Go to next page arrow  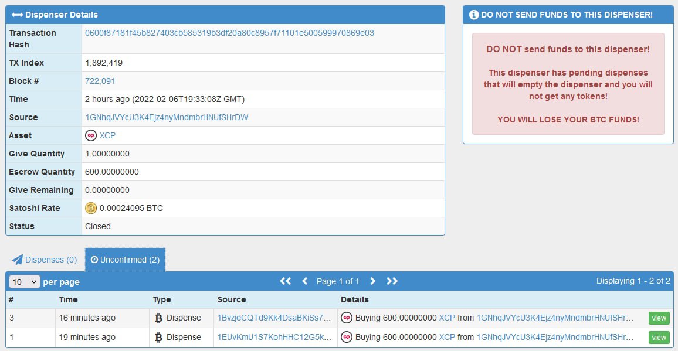click(373, 281)
